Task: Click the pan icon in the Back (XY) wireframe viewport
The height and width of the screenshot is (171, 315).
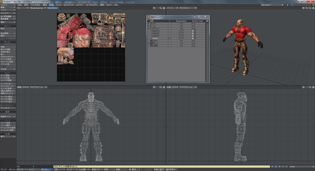Action: (154, 87)
